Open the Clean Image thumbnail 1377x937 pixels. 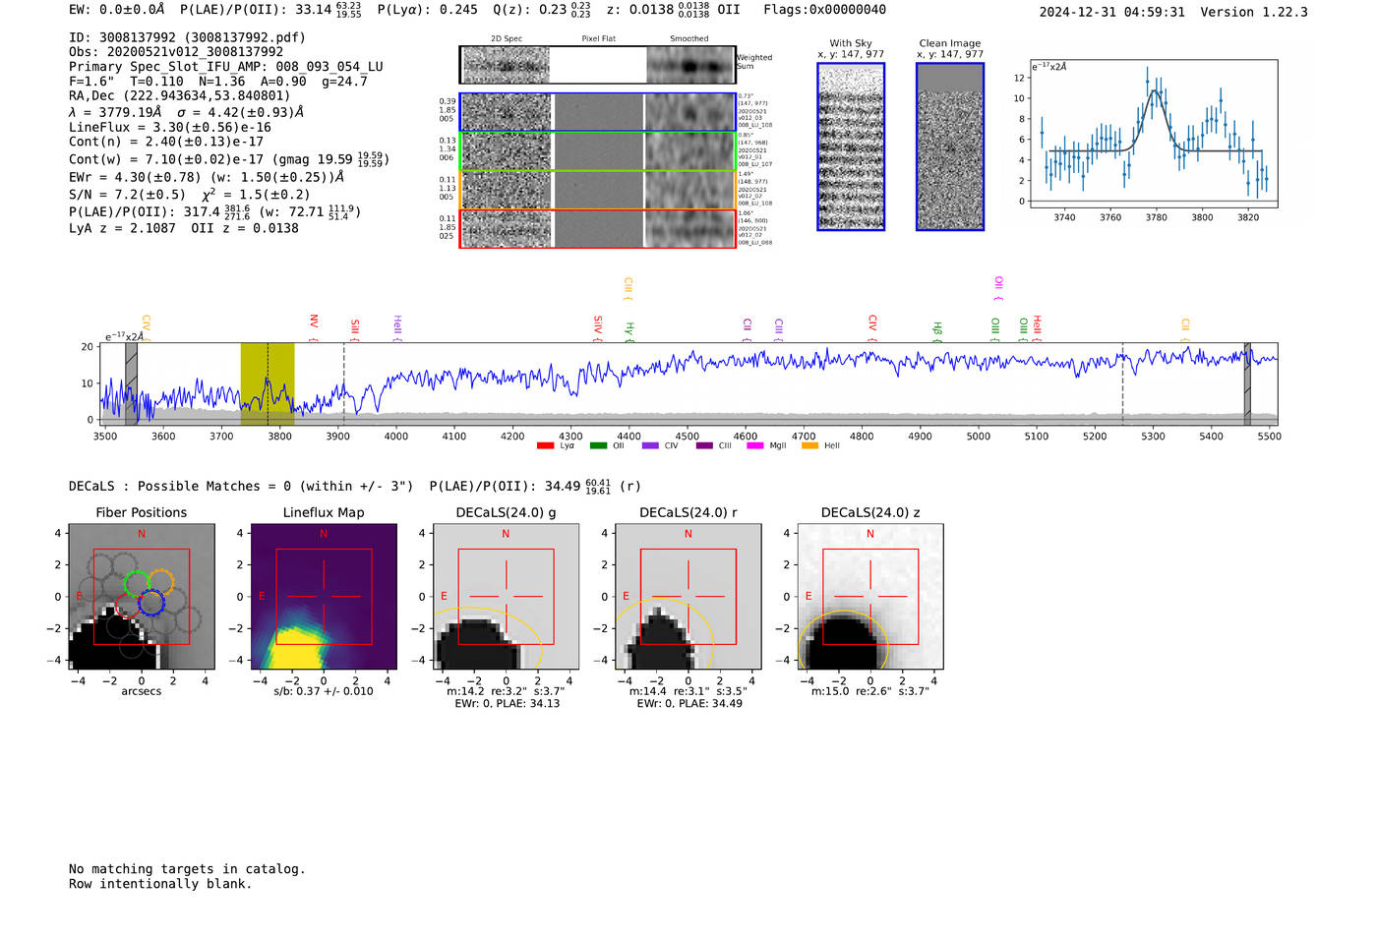(950, 146)
